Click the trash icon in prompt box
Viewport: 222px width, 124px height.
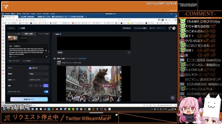click(46, 56)
